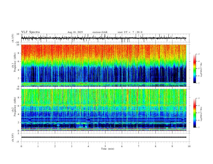Click the "start UT = 7 : 20: 0" text

tap(130, 32)
